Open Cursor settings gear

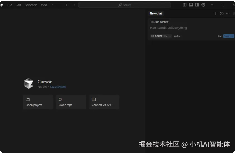[203, 5]
